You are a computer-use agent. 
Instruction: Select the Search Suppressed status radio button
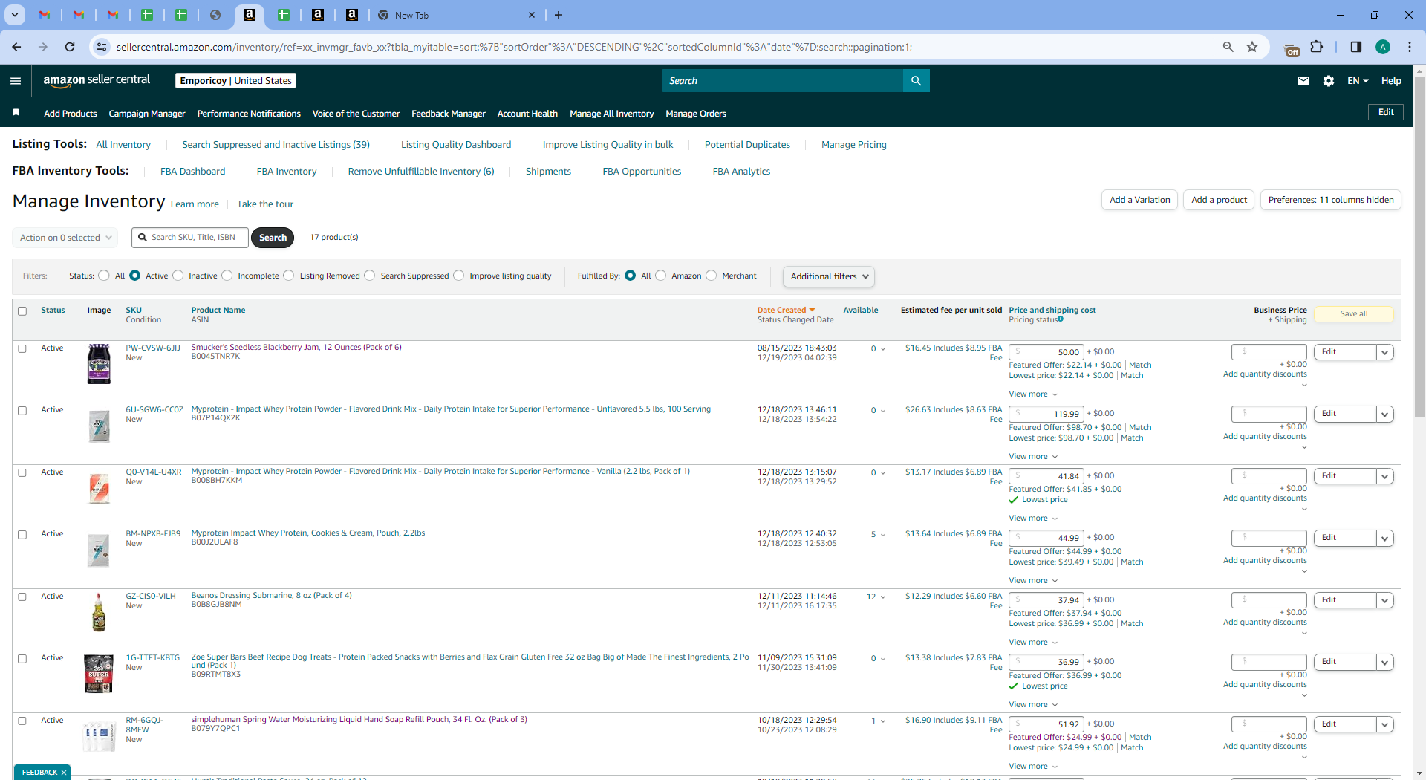(369, 276)
